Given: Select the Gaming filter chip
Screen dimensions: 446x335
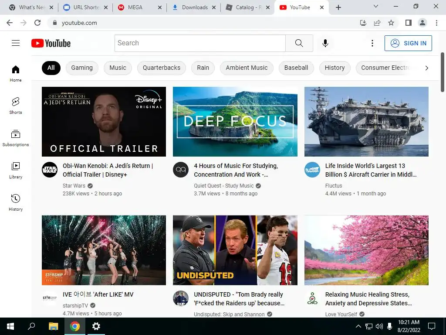Looking at the screenshot, I should pyautogui.click(x=82, y=68).
